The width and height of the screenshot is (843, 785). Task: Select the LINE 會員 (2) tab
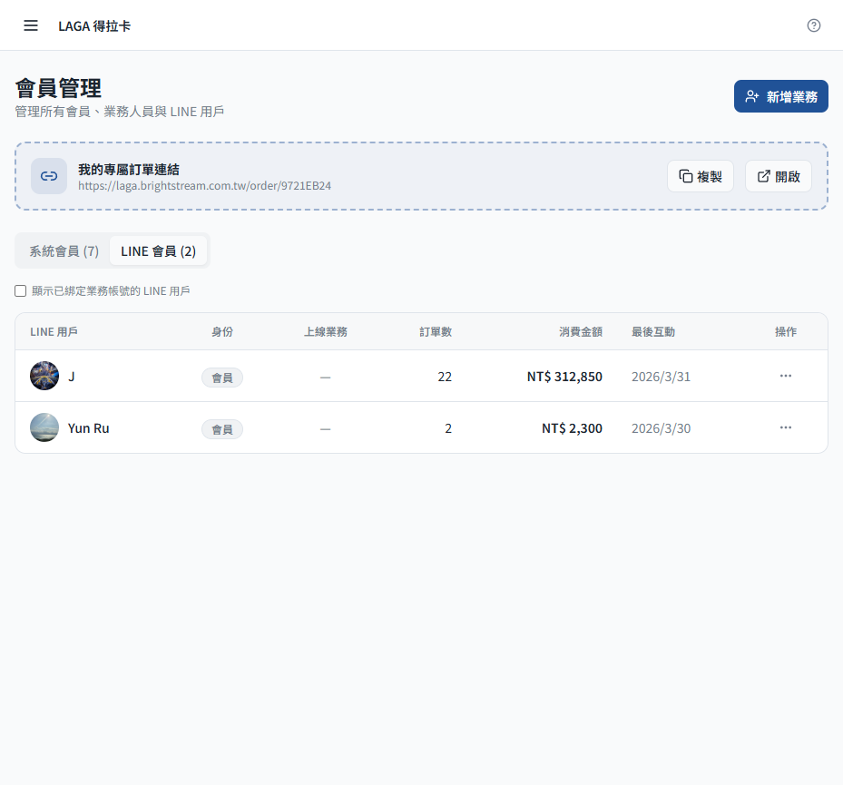[x=158, y=251]
